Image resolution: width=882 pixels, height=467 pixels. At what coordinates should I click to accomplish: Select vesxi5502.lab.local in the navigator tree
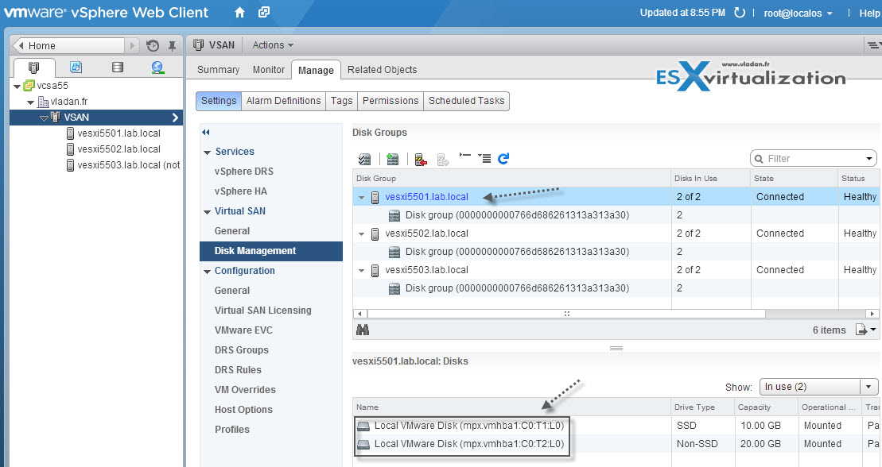119,149
